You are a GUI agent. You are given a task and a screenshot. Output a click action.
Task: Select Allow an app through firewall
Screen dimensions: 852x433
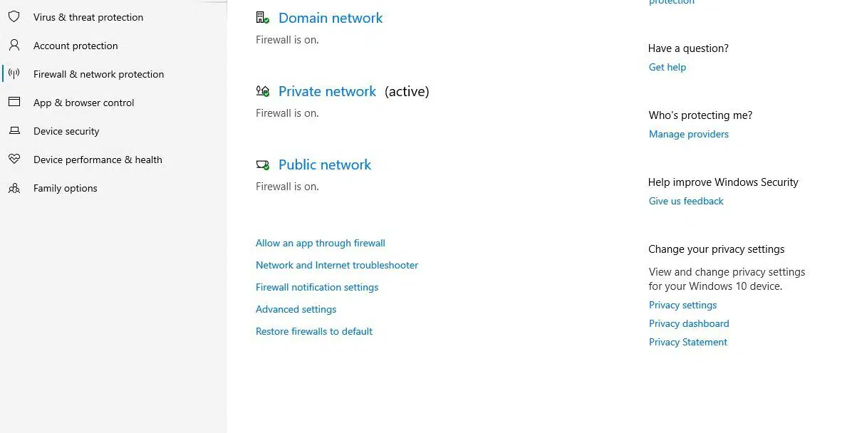point(321,244)
